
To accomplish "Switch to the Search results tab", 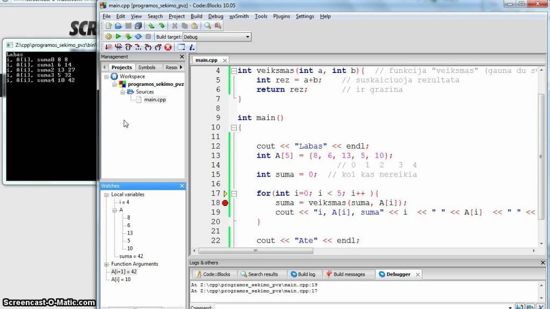I will (x=259, y=274).
